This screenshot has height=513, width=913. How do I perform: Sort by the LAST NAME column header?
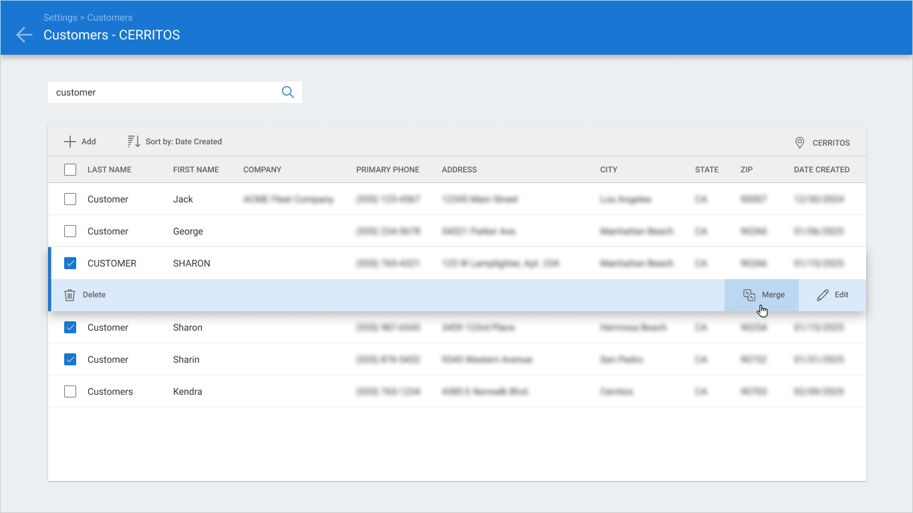110,170
